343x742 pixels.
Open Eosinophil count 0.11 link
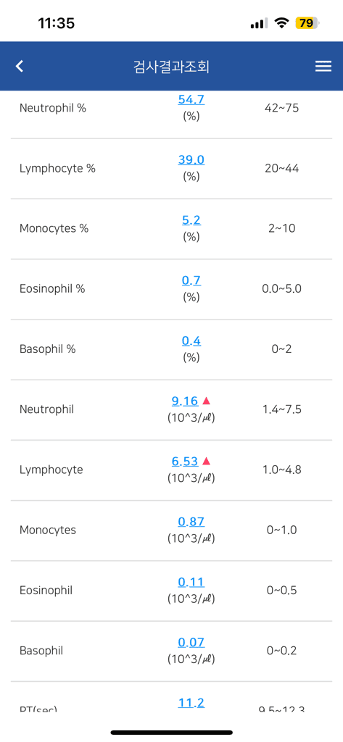click(x=191, y=582)
